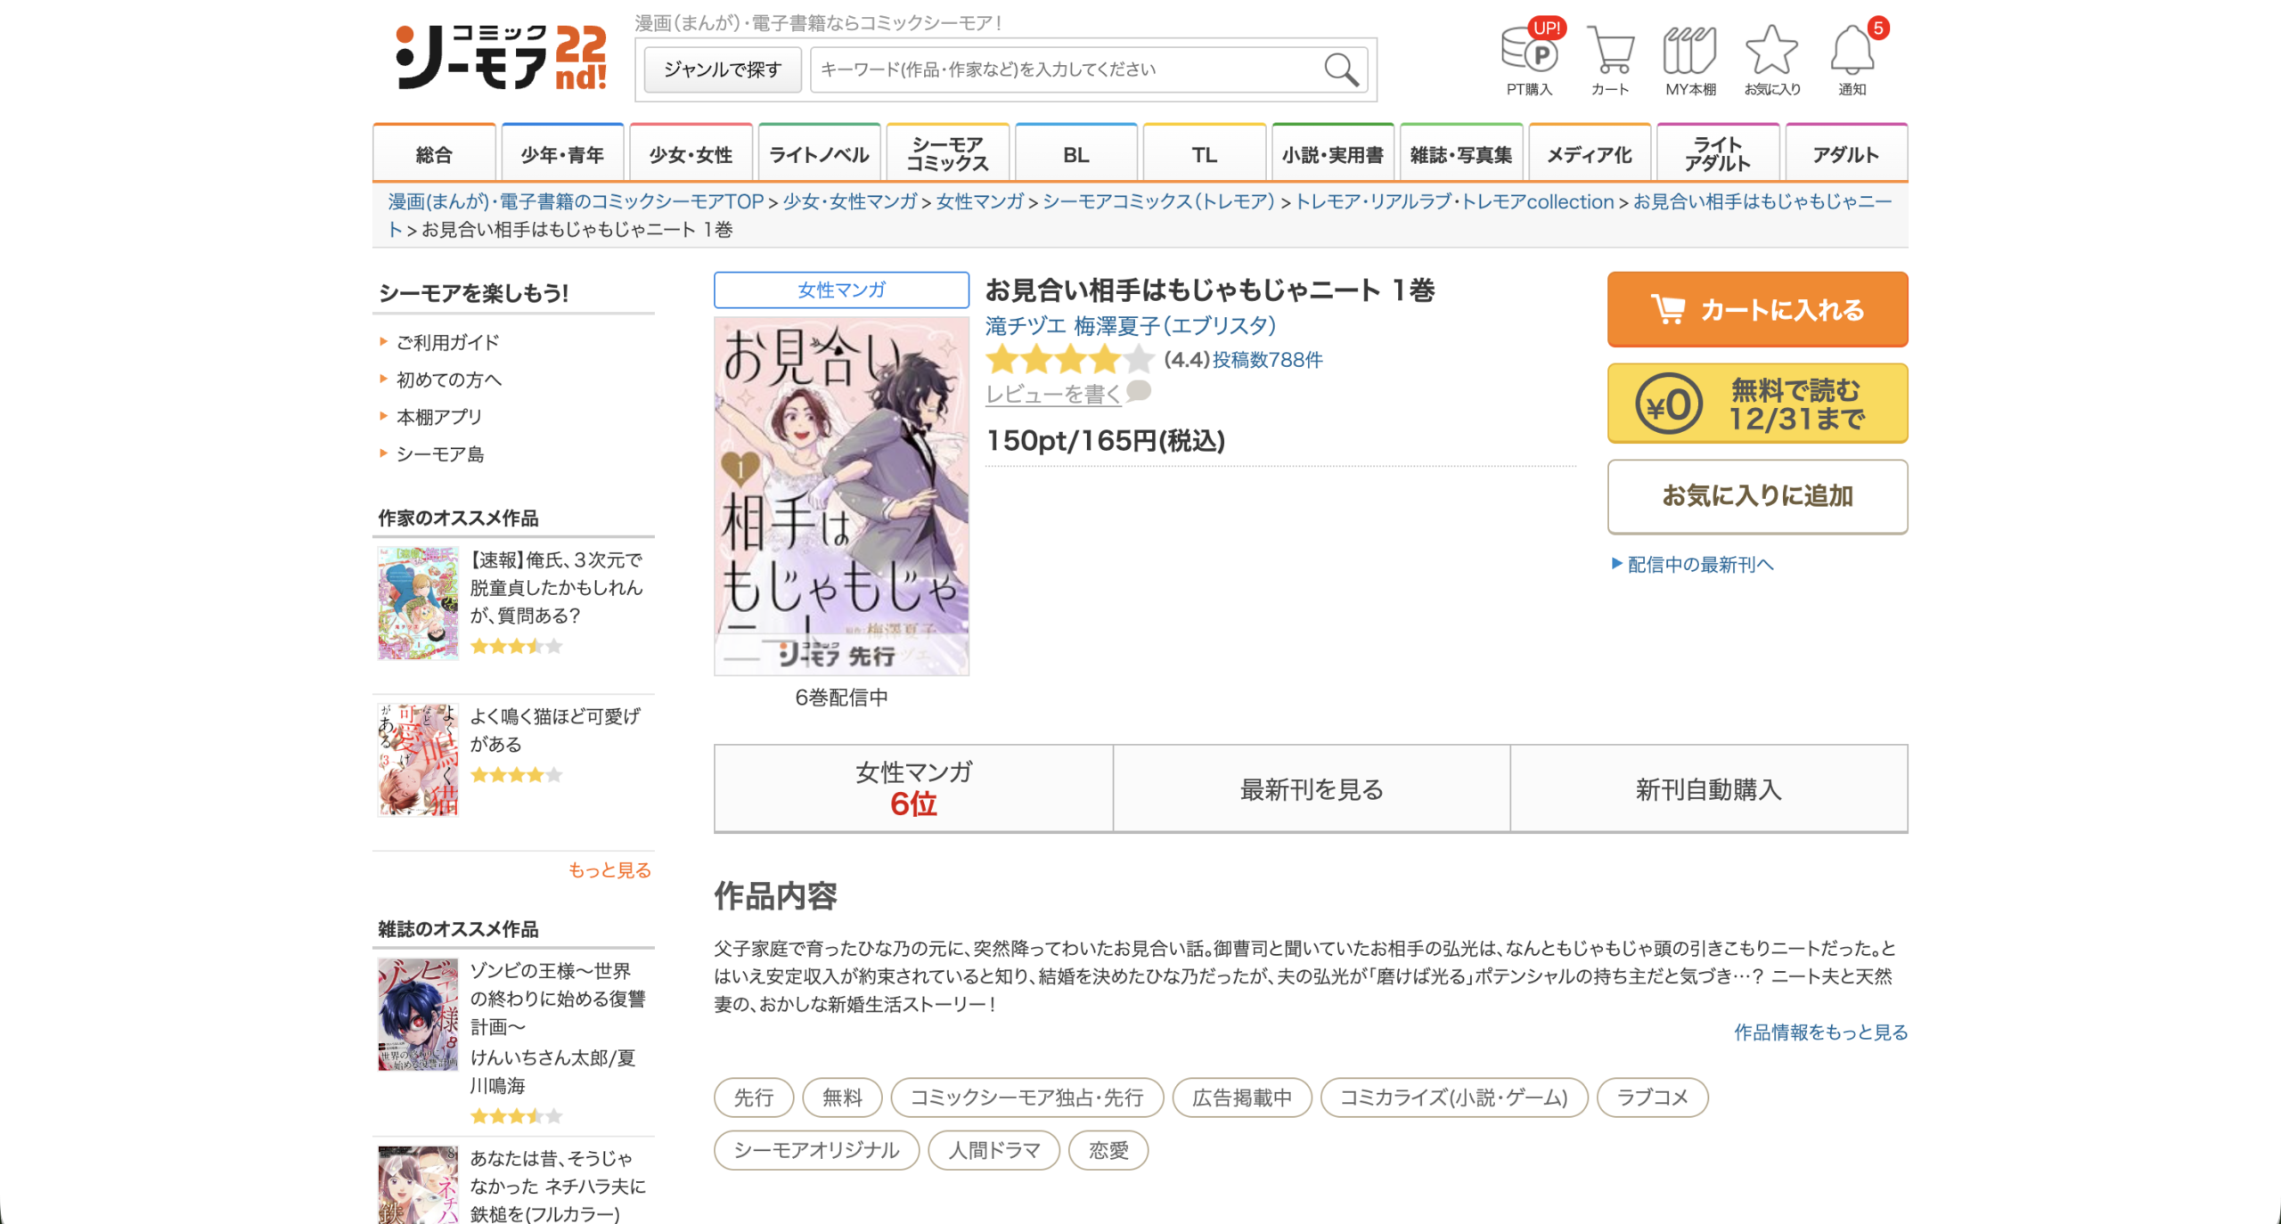Select the メディア化 tab

1589,154
